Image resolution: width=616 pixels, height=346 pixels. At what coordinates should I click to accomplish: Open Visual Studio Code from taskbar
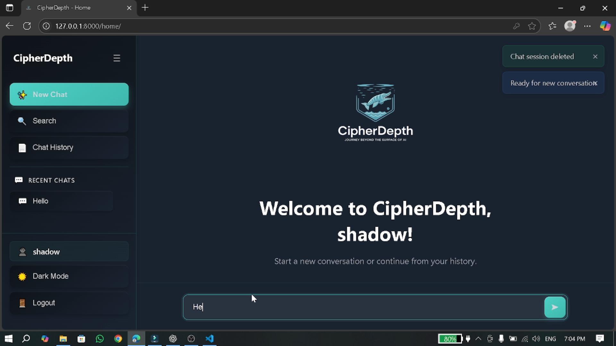coord(210,339)
